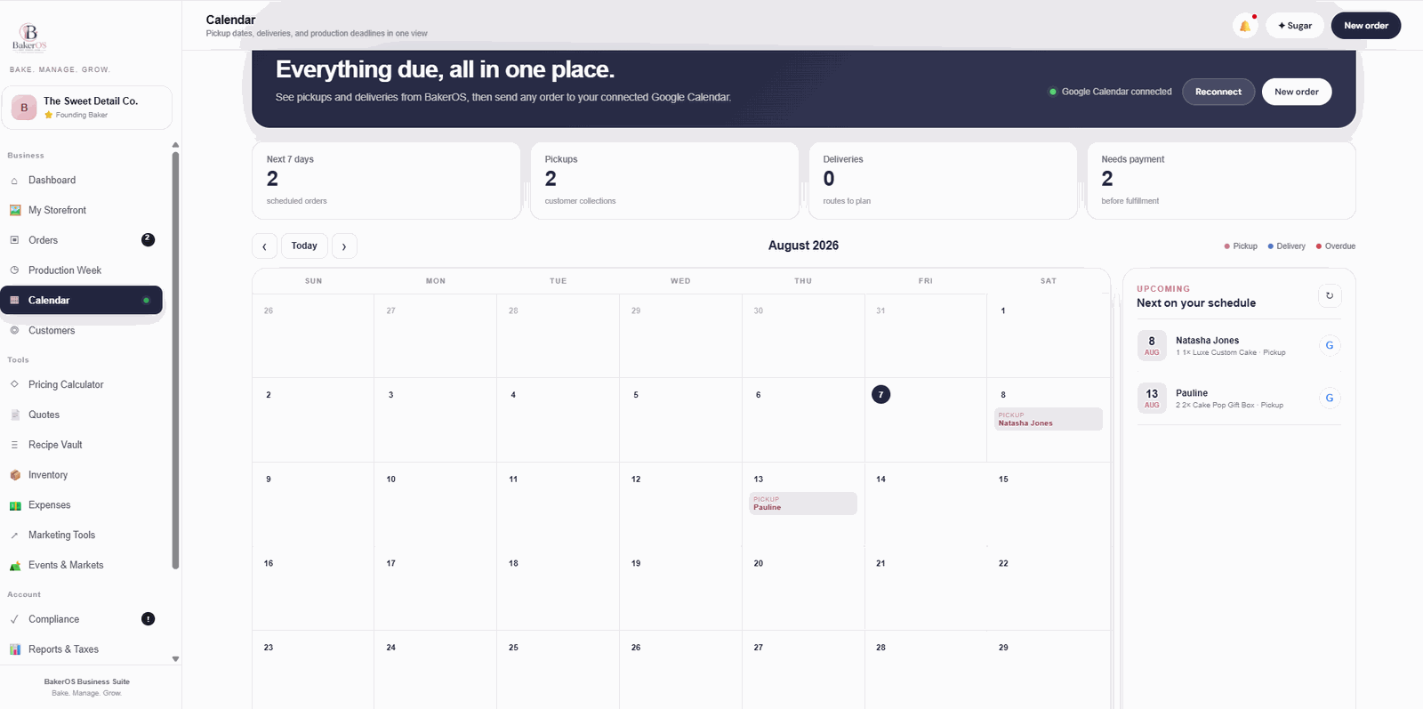The image size is (1423, 709).
Task: Click the Calendar sidebar icon
Action: point(14,301)
